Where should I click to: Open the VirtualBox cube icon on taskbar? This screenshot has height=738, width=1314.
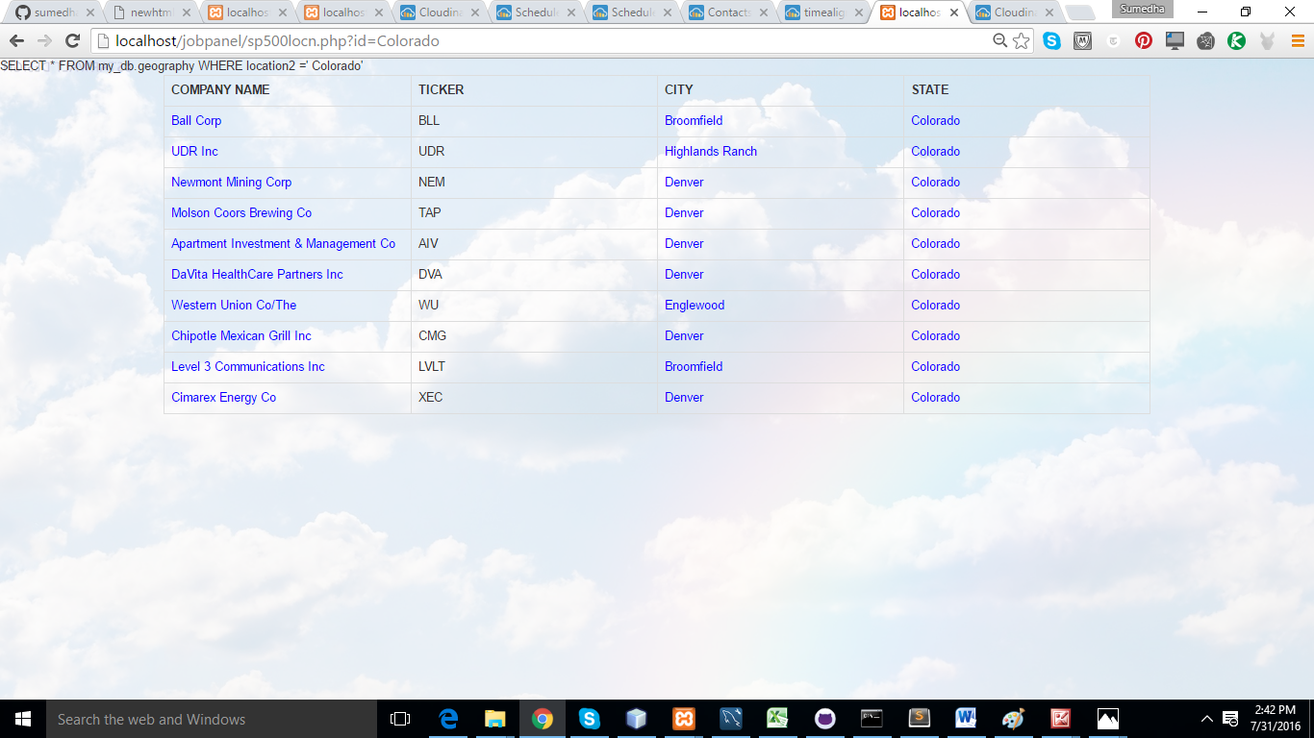(x=637, y=719)
